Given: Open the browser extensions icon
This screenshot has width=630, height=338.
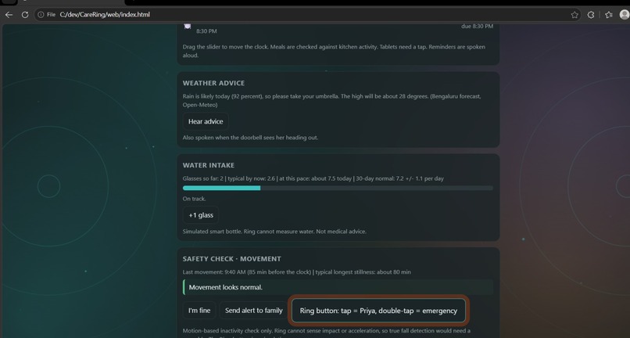Looking at the screenshot, I should (x=591, y=15).
